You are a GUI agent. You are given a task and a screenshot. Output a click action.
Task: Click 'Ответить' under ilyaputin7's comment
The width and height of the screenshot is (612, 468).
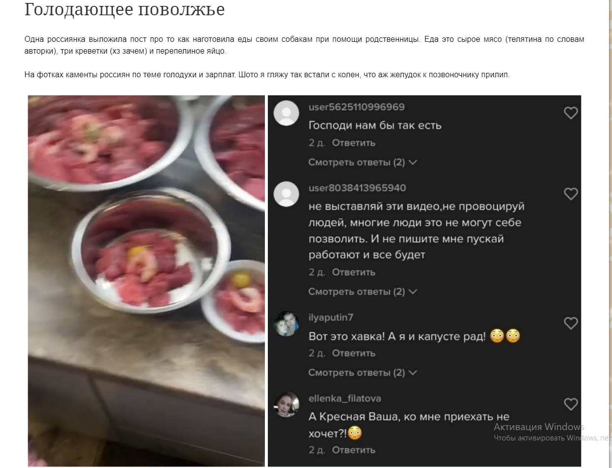click(354, 353)
